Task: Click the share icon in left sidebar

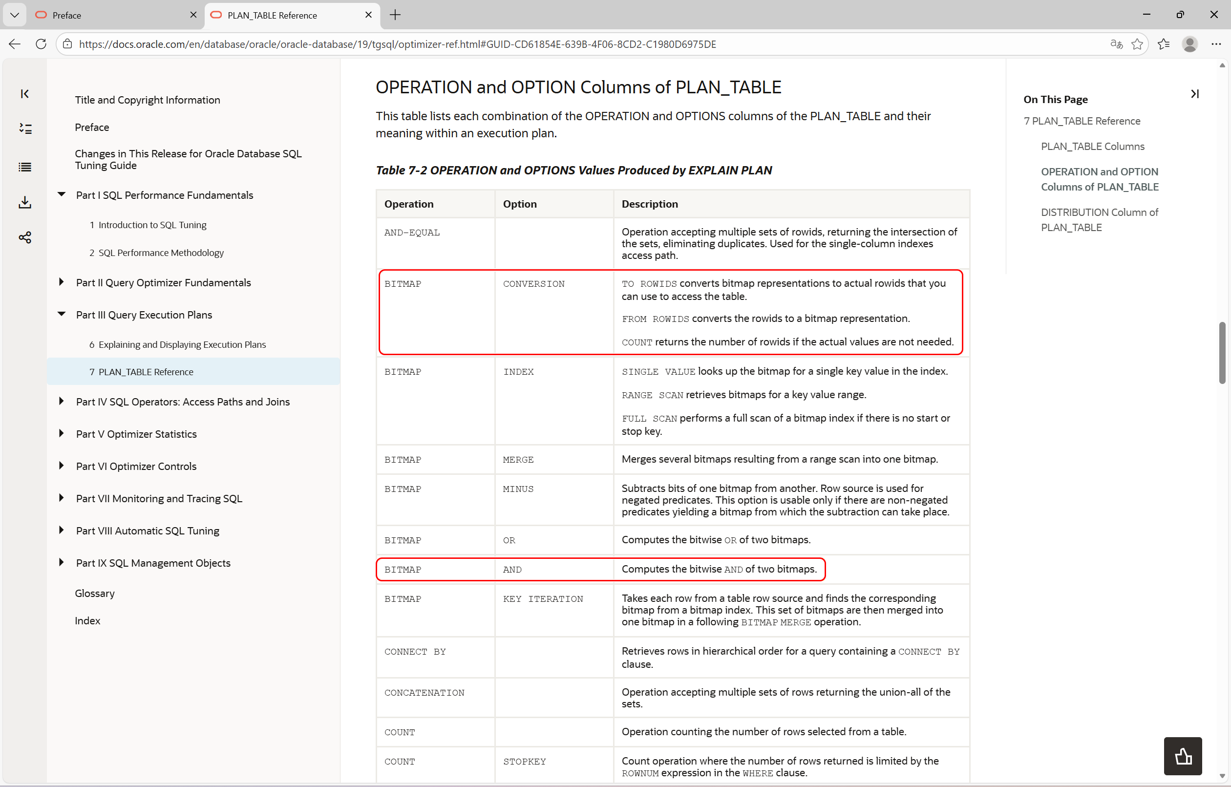Action: [x=24, y=237]
